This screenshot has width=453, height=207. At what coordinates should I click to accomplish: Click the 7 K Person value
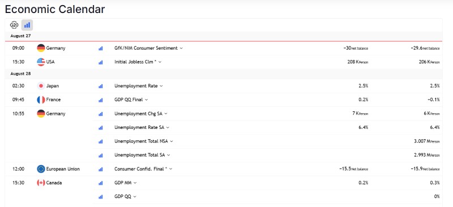[360, 114]
